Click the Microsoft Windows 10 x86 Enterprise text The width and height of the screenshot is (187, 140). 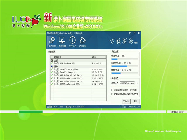pyautogui.click(x=163, y=131)
